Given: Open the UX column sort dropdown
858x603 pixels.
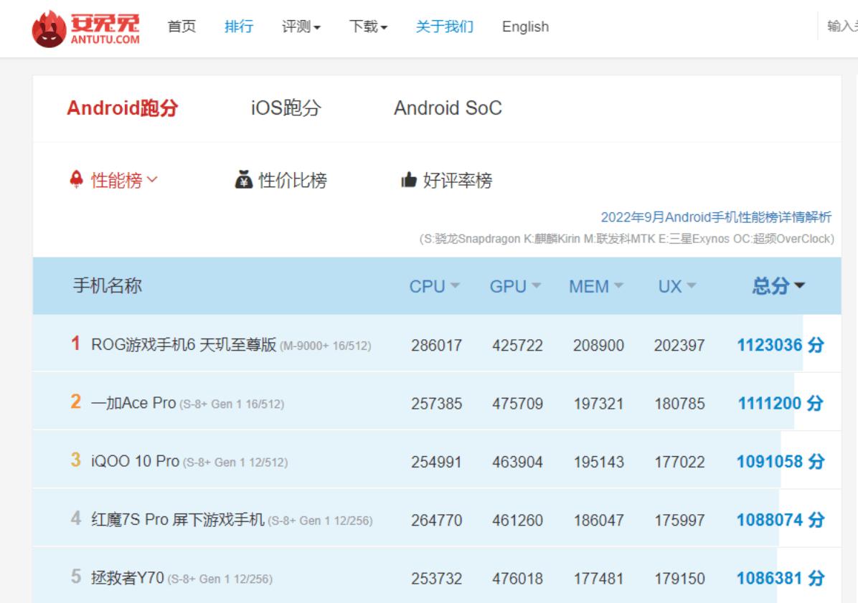Looking at the screenshot, I should click(692, 286).
